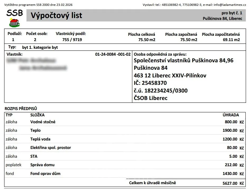Viewport: 249px width, 189px height.
Task: Click the Fond oprav dům label
Action: (x=45, y=174)
